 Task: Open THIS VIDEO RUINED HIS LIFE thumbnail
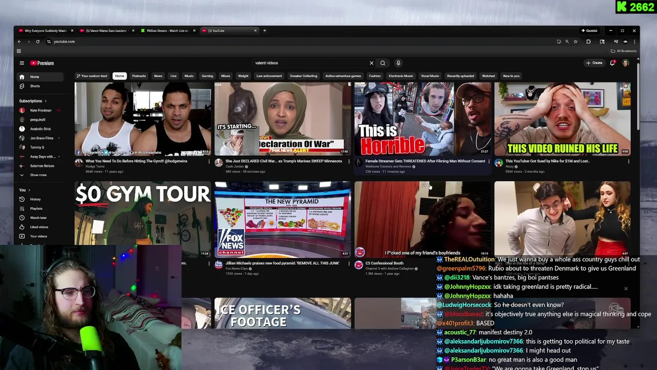coord(562,119)
